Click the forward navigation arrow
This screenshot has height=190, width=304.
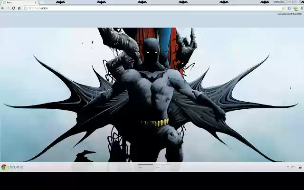[8, 8]
